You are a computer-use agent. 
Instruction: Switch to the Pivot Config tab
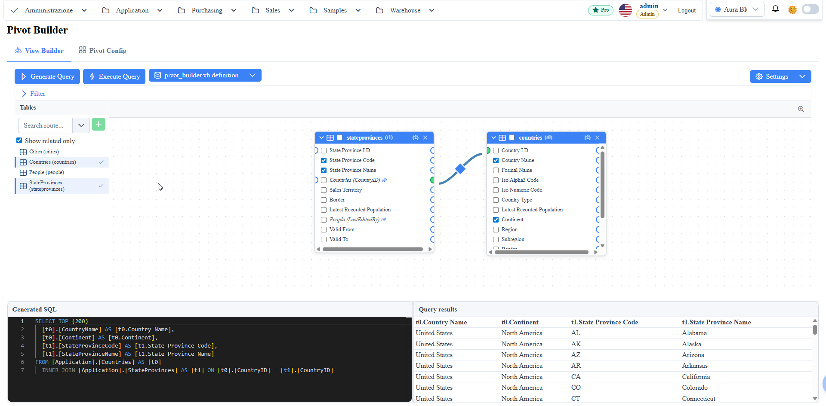[102, 50]
